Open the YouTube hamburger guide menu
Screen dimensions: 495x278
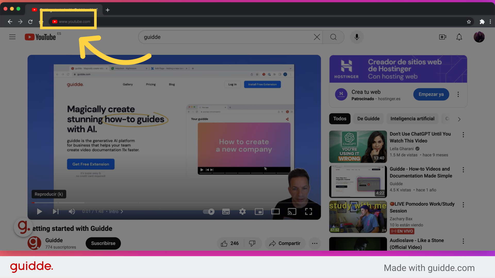click(x=12, y=37)
